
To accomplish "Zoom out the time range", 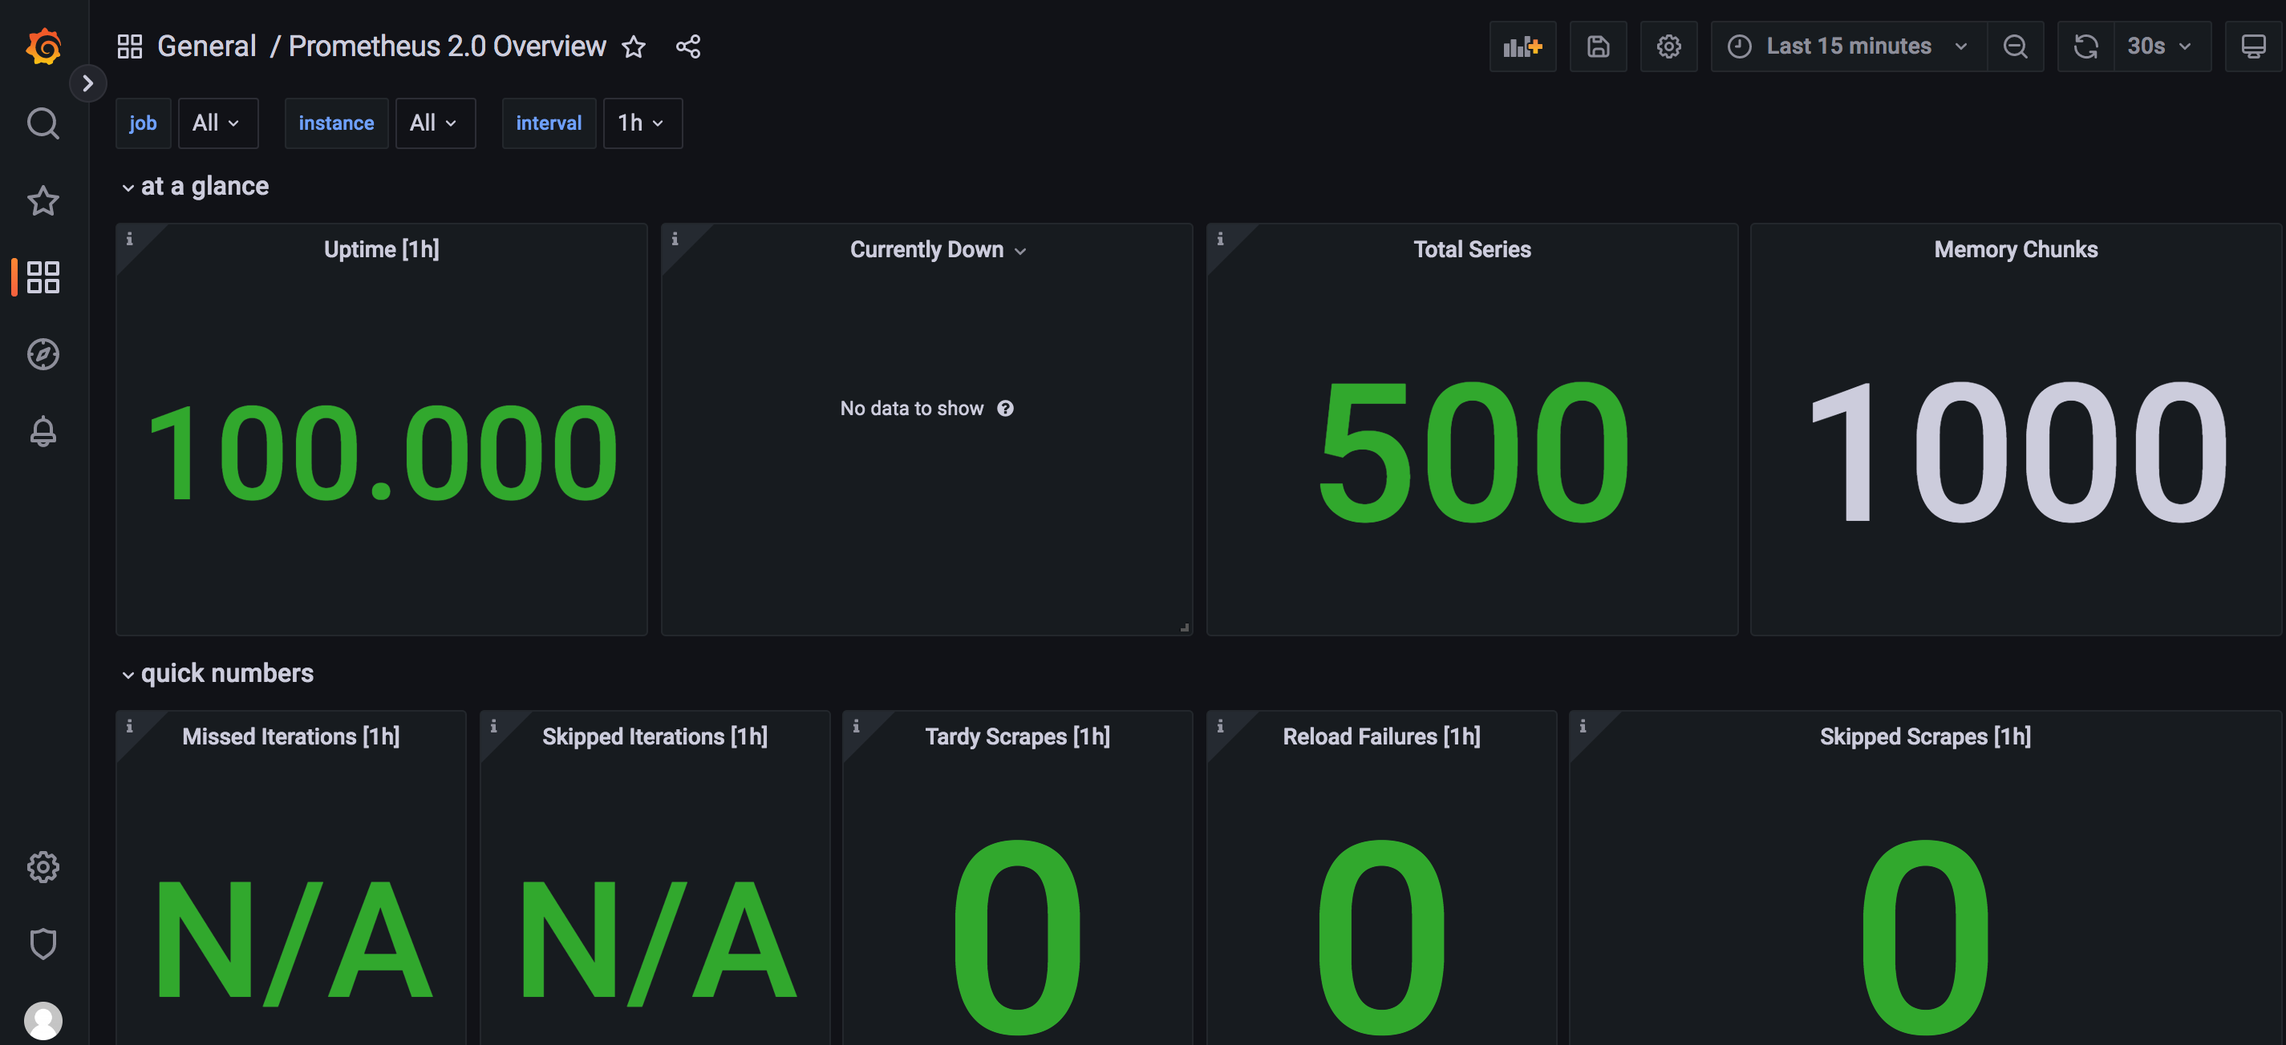I will pos(2016,46).
